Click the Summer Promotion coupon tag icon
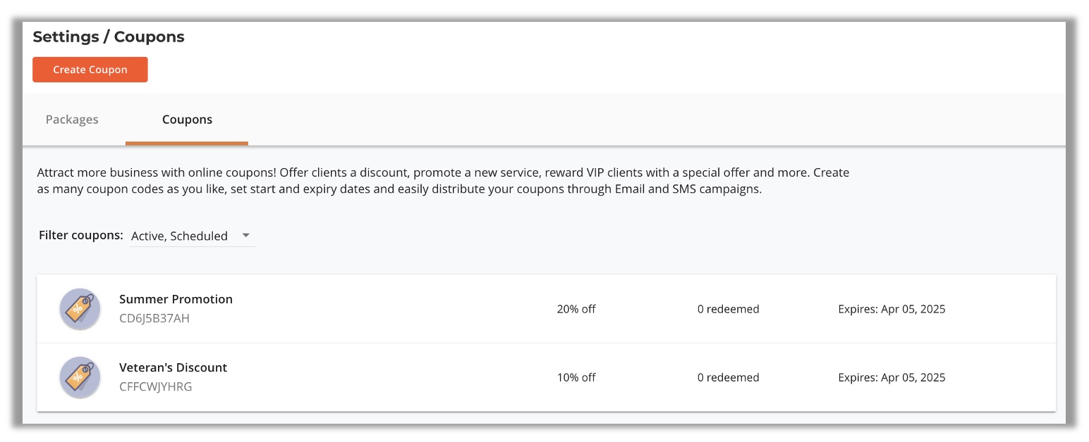 (x=80, y=309)
